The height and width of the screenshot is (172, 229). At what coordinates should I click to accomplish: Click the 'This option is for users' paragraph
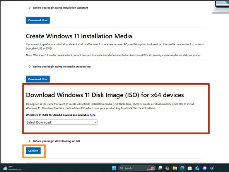pos(110,106)
